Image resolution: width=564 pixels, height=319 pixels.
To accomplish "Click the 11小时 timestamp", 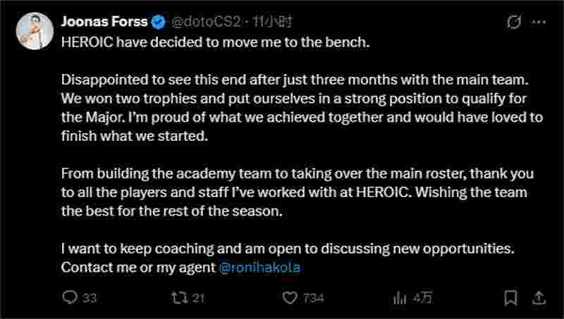I will [x=272, y=22].
